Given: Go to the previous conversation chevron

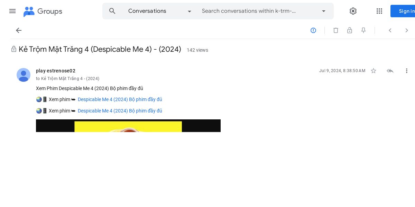Looking at the screenshot, I should (x=390, y=30).
